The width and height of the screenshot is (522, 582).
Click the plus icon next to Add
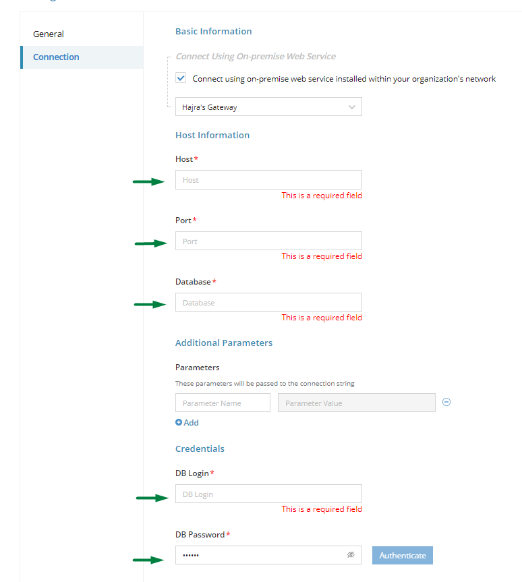[179, 422]
